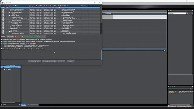Click the Toolbox search input field

tap(177, 13)
